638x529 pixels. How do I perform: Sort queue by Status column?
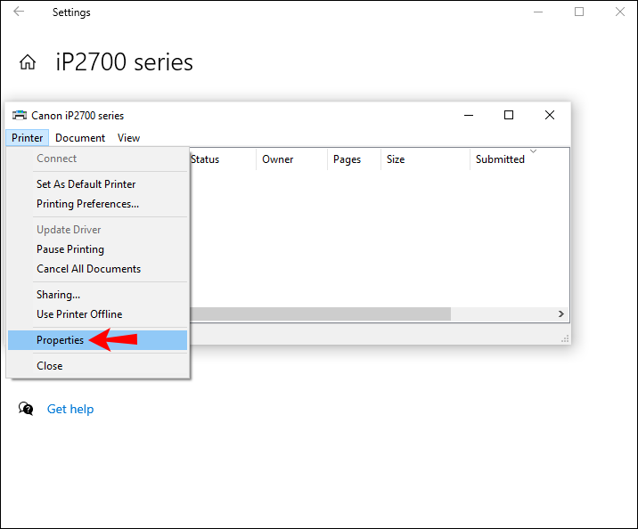coord(223,159)
